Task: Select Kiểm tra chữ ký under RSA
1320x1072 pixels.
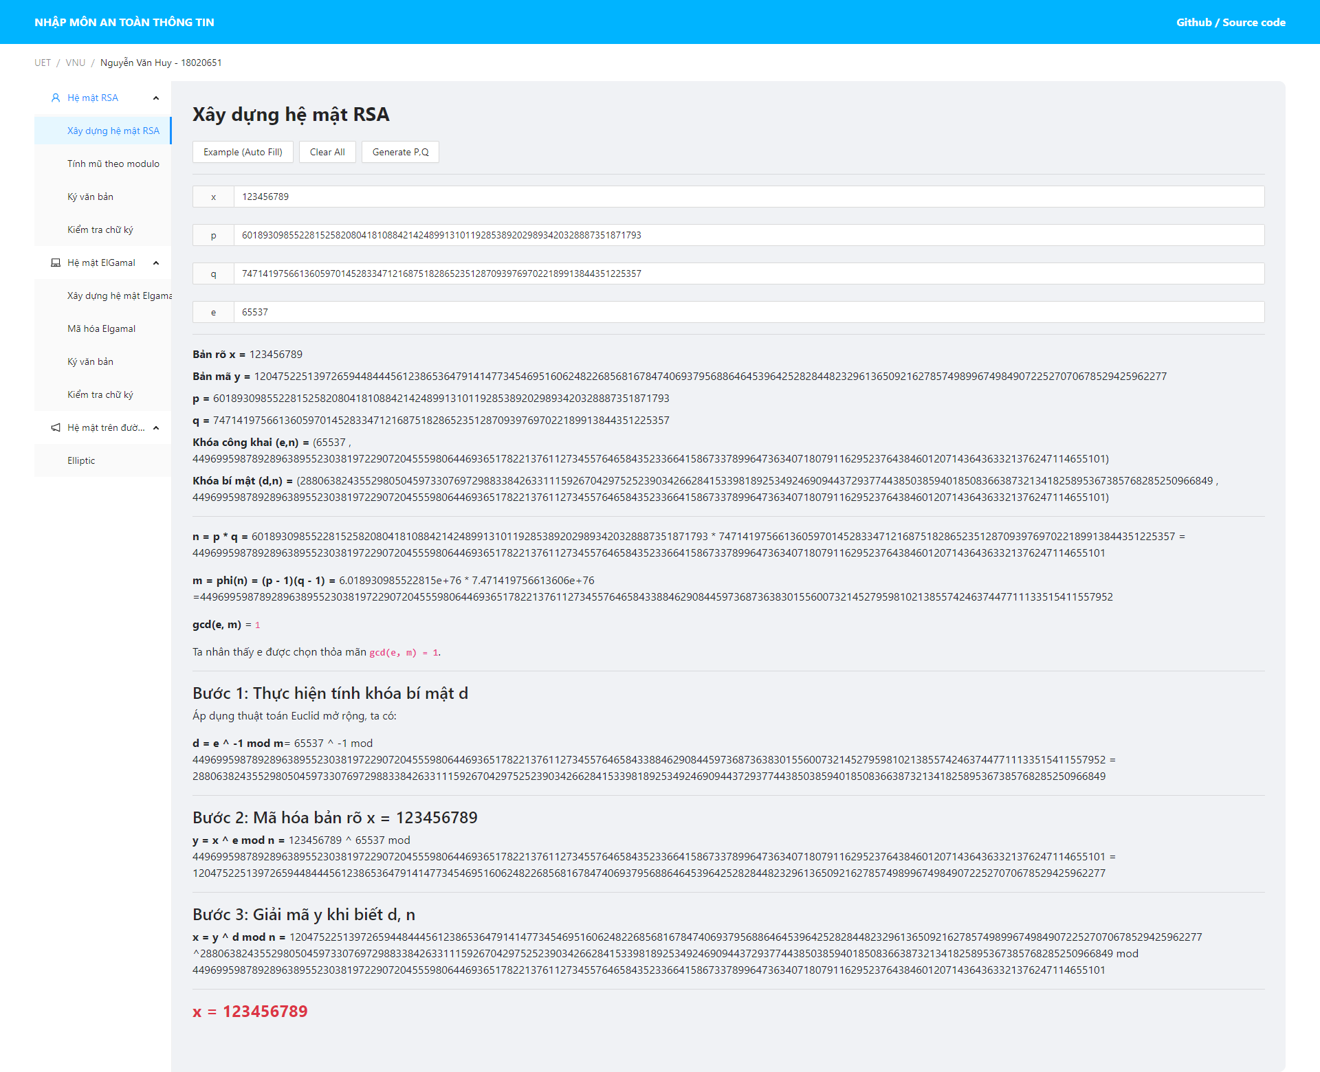Action: click(x=100, y=230)
